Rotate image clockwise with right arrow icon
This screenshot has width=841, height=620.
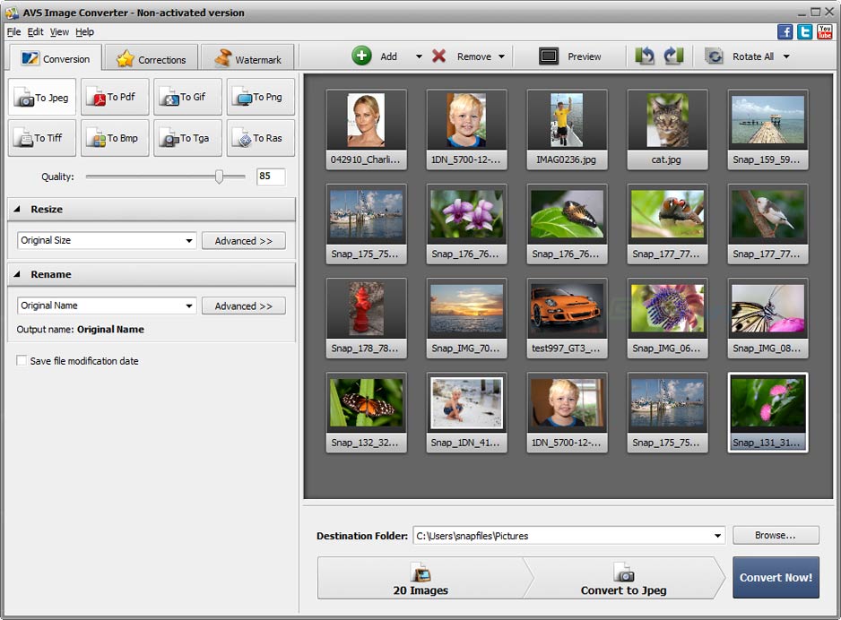(673, 56)
